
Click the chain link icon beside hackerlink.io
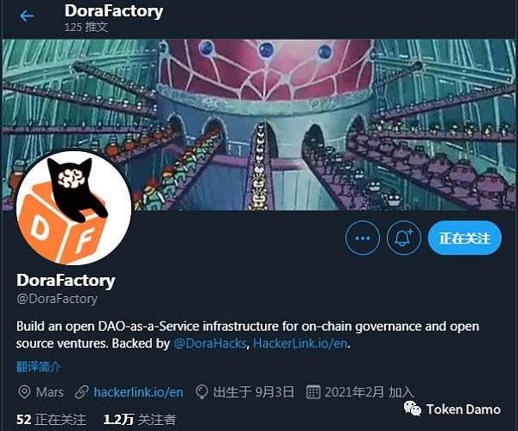point(82,392)
